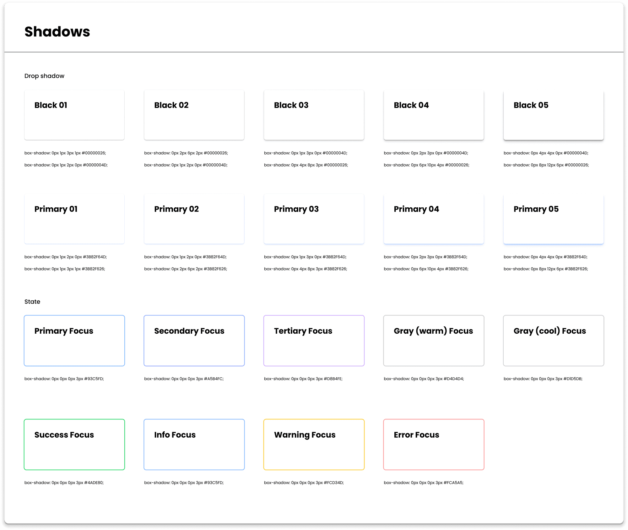This screenshot has height=530, width=628.
Task: Click the Primary 04 shadow card
Action: (x=434, y=219)
